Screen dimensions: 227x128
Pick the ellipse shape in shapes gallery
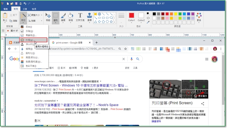click(99, 18)
